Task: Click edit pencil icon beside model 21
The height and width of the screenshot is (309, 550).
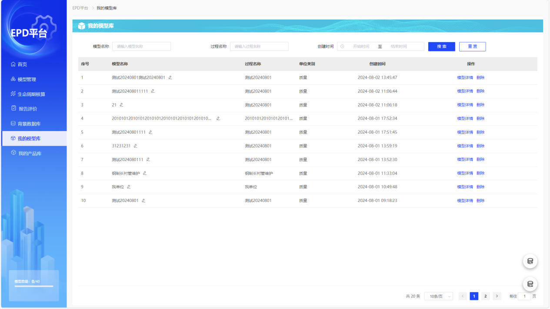Action: click(x=121, y=105)
